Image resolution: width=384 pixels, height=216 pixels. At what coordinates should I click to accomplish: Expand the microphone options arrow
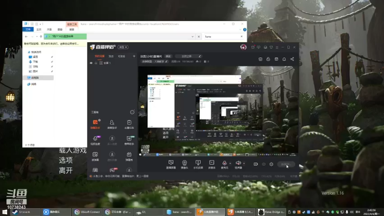(x=230, y=163)
